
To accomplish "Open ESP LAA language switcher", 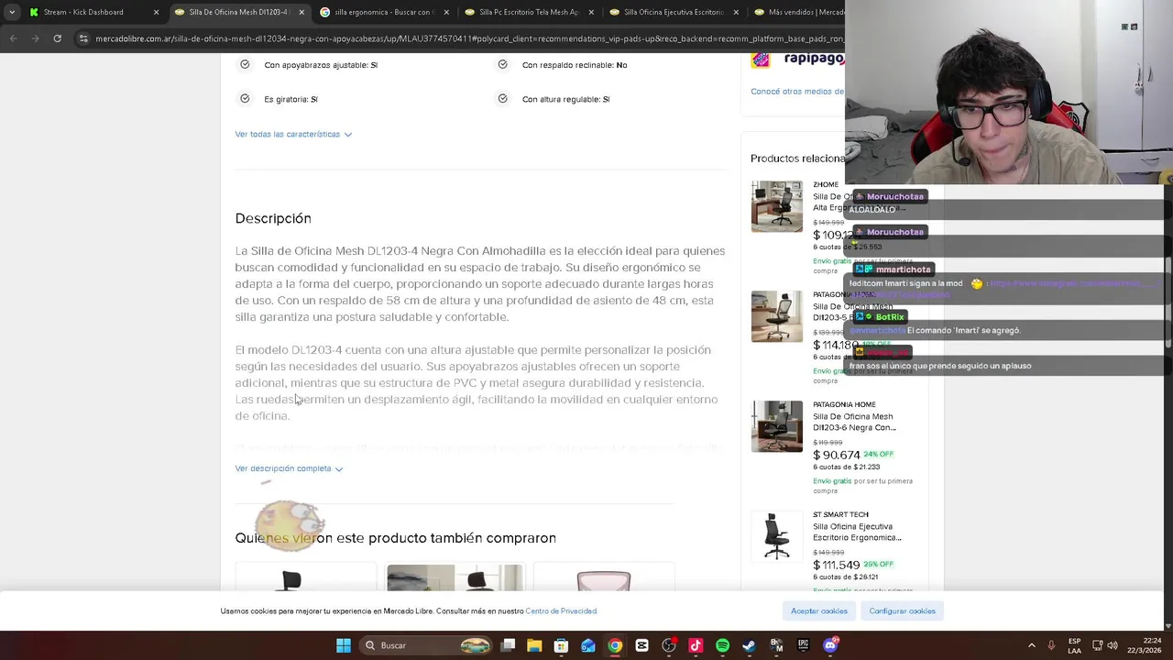I will click(x=1074, y=645).
